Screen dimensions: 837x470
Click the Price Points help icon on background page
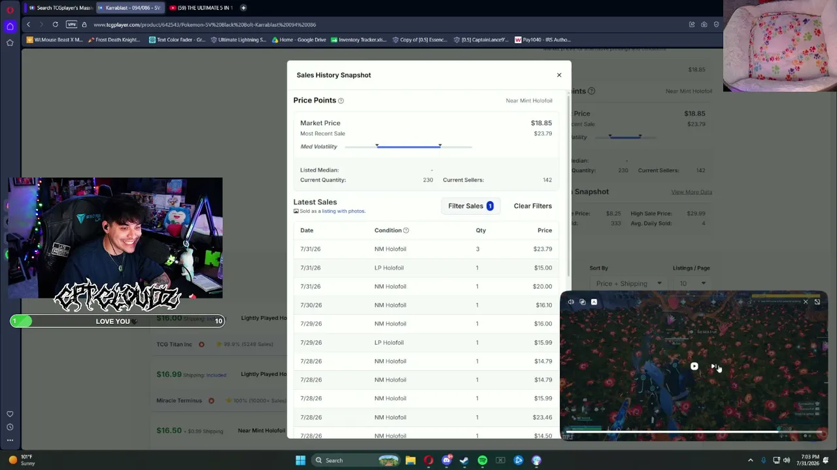(x=591, y=91)
